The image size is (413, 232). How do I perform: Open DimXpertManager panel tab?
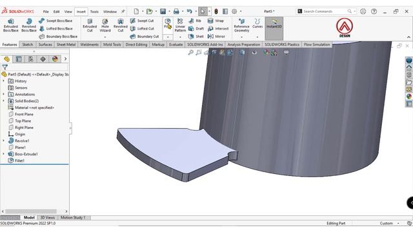pos(43,59)
